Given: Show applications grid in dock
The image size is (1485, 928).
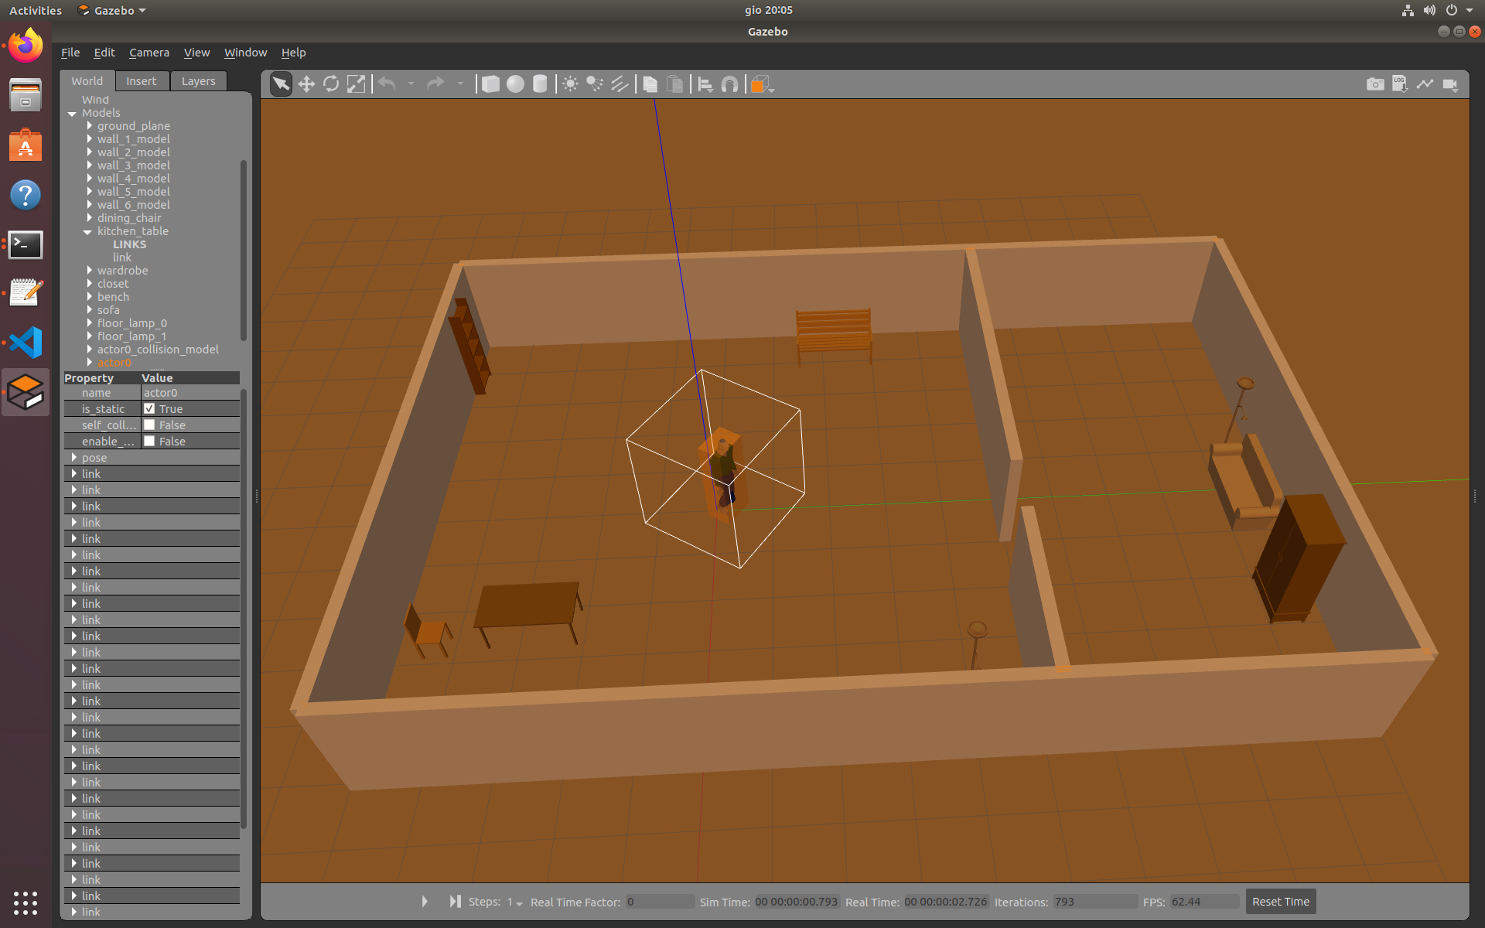Looking at the screenshot, I should click(x=26, y=902).
